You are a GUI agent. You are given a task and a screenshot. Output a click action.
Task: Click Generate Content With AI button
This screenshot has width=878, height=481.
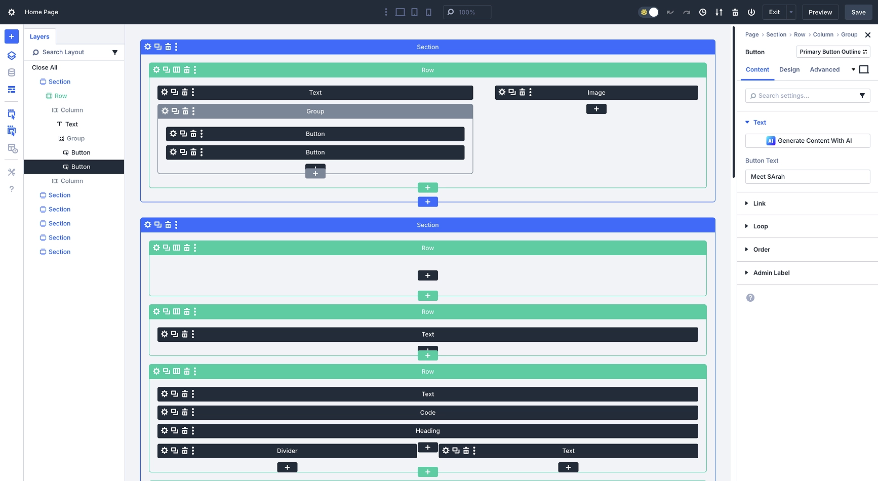[x=808, y=141]
